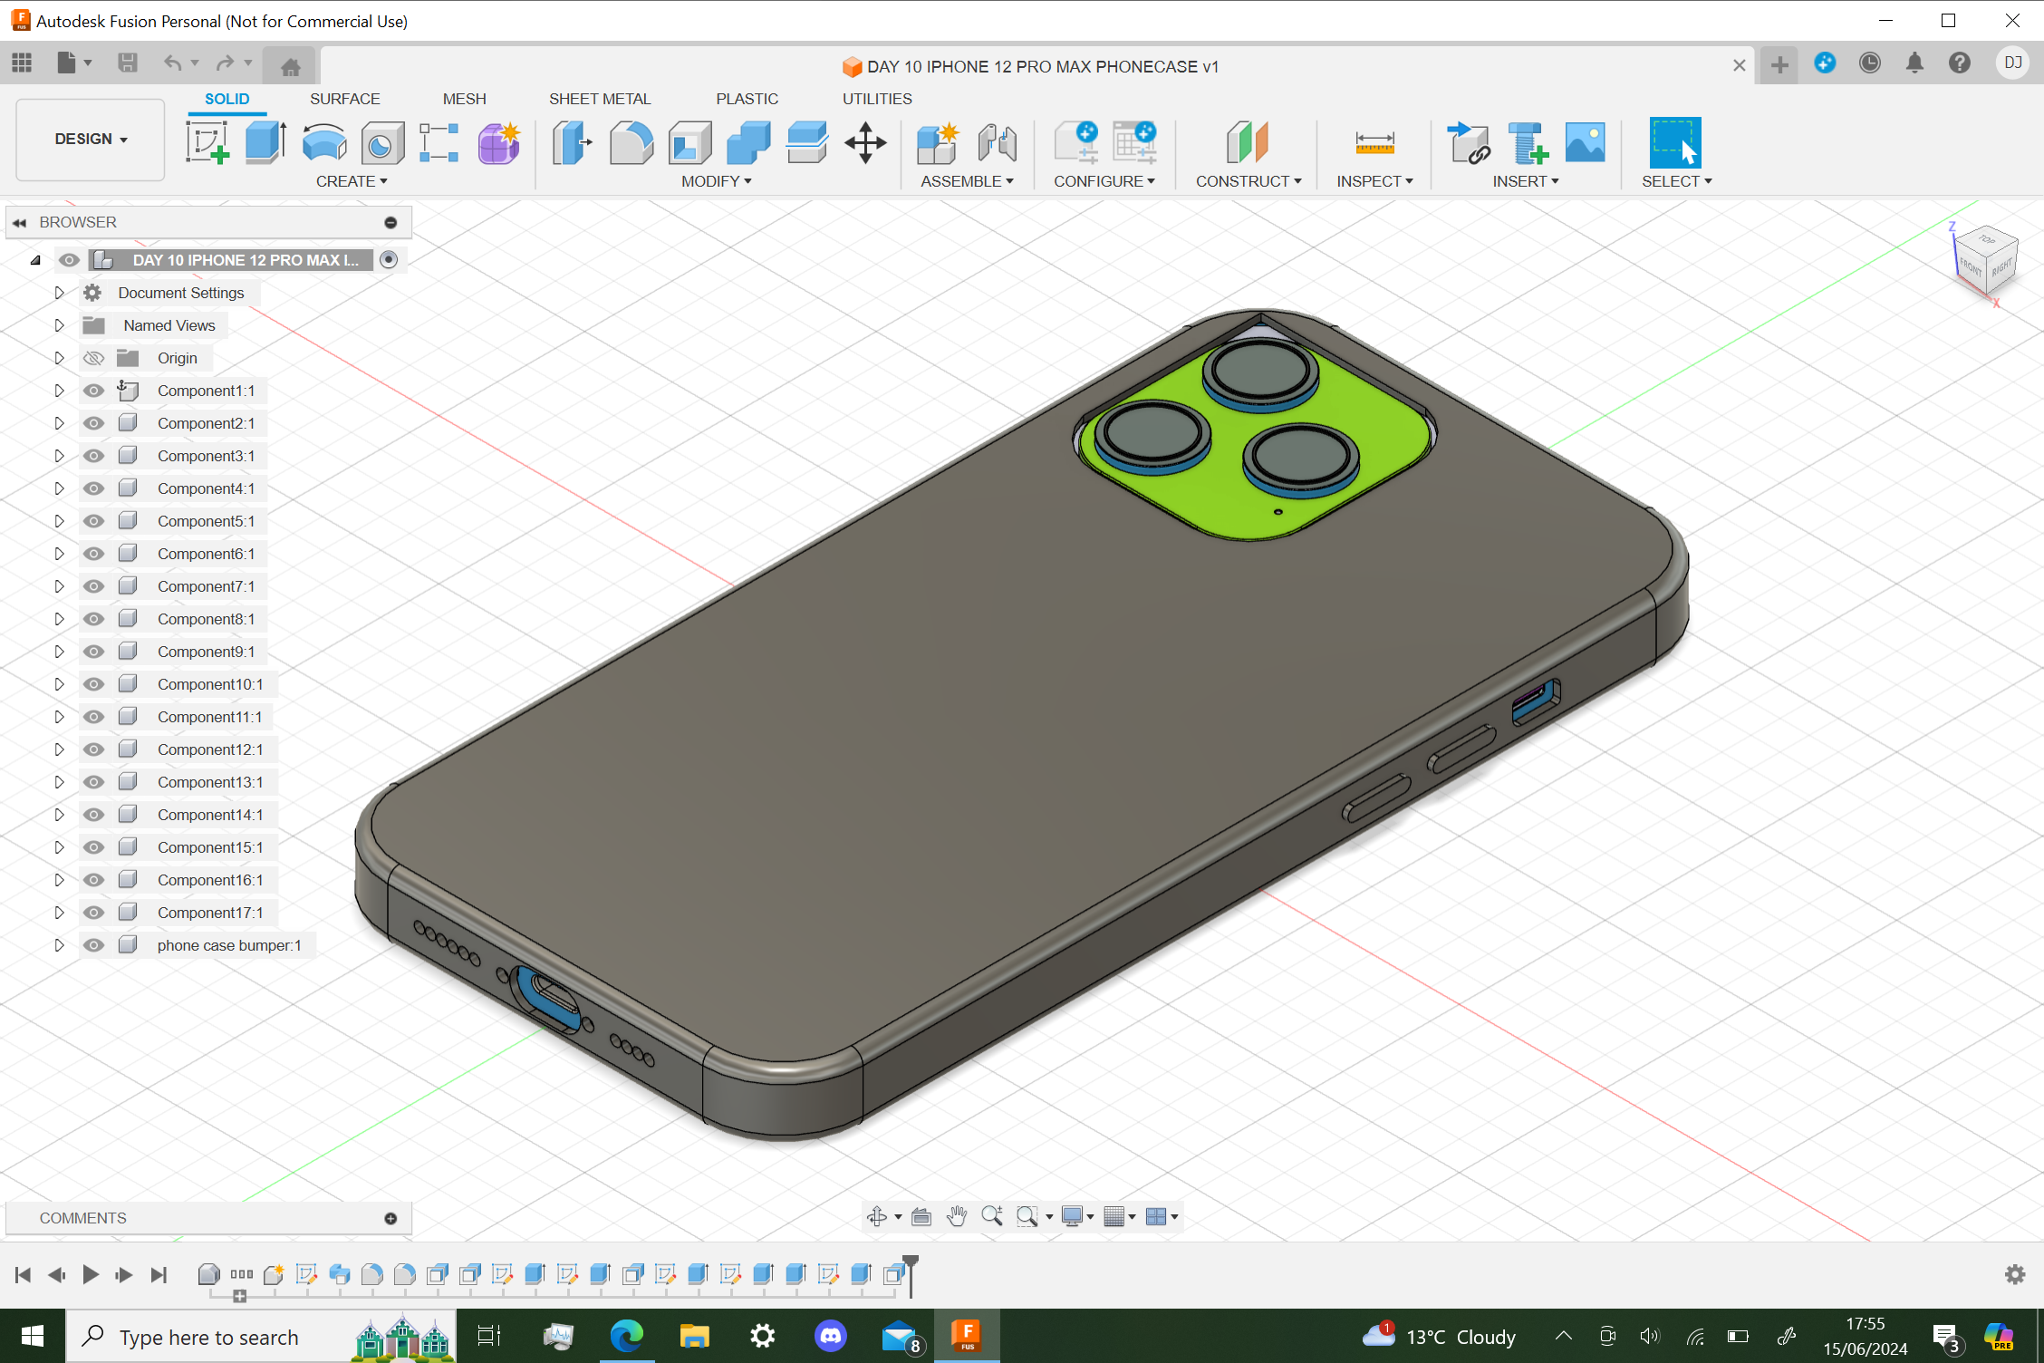Click the Insert Canvas image icon

pos(1585,143)
